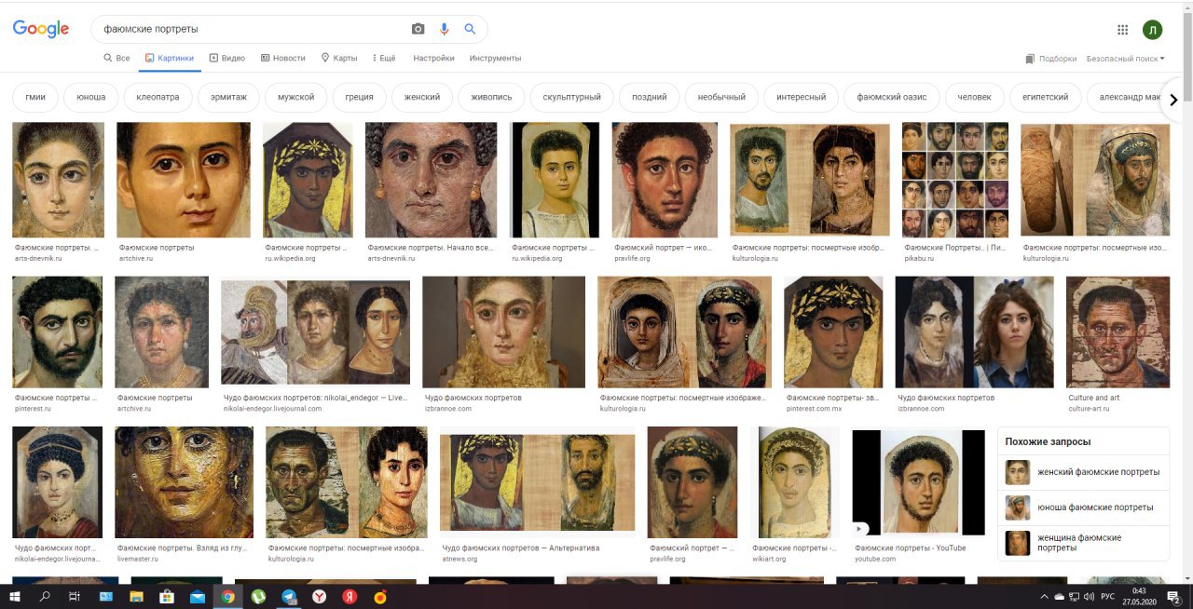Switch to the Карты tab
The height and width of the screenshot is (609, 1193).
[339, 58]
